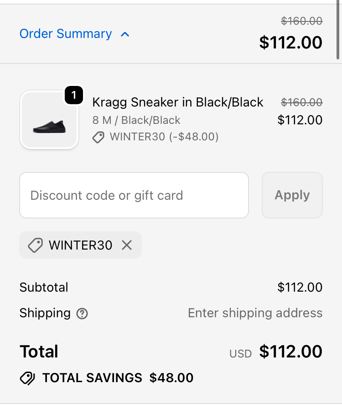Collapse the Order Summary chevron
Viewport: 342px width, 405px height.
[x=125, y=34]
